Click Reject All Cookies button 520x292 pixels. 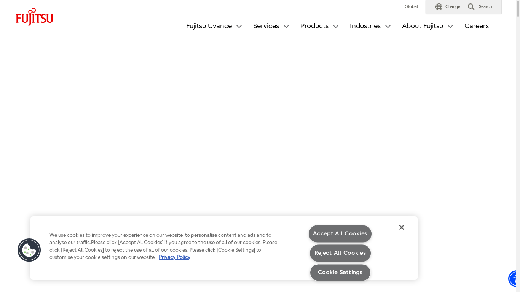click(x=340, y=253)
